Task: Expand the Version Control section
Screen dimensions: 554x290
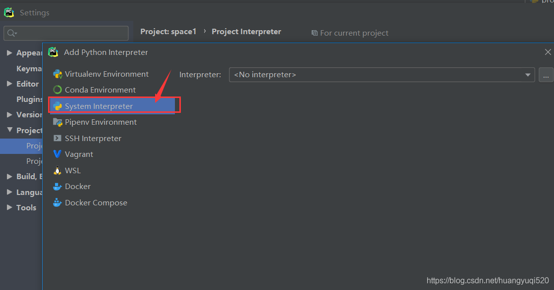Action: coord(8,114)
